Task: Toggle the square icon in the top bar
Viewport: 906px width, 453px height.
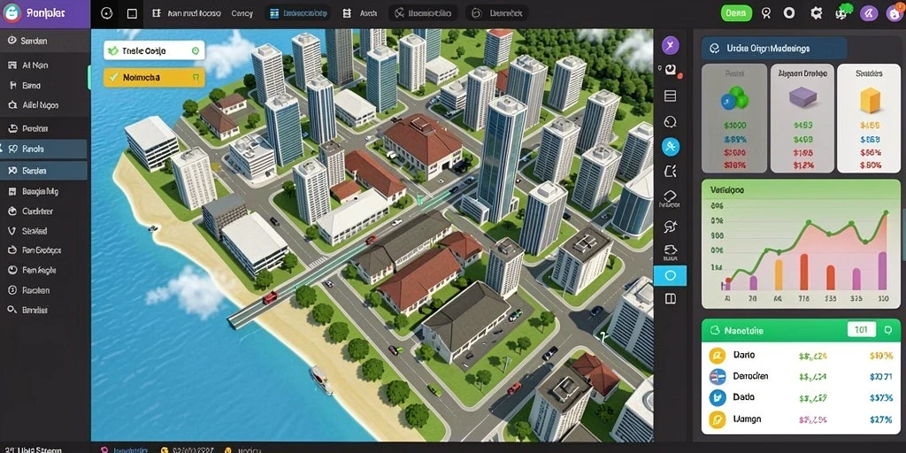Action: 132,13
